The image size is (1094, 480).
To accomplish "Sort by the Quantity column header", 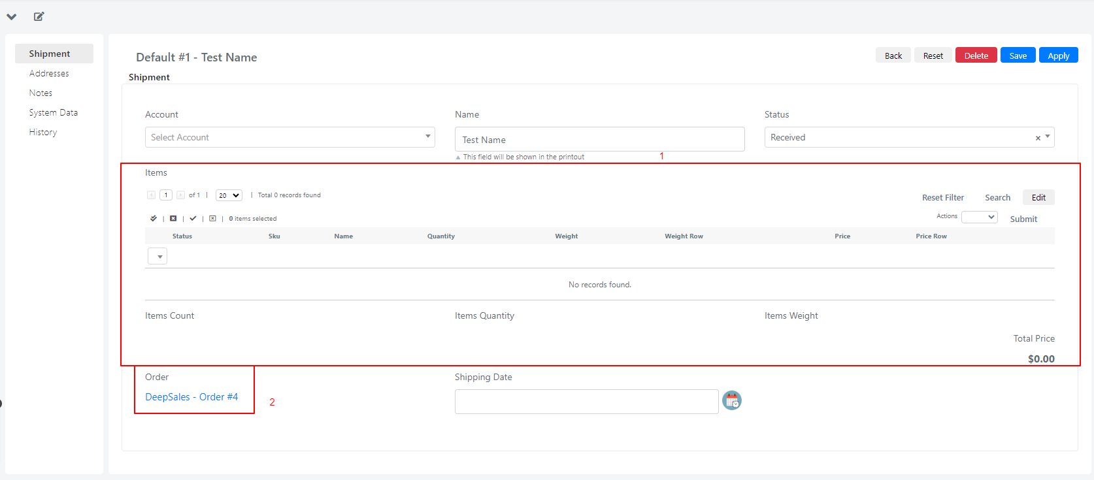I will (x=441, y=236).
